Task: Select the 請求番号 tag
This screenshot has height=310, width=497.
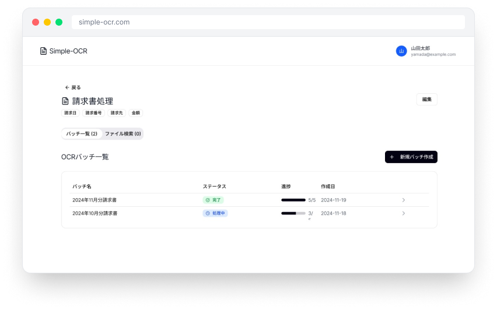Action: click(93, 112)
